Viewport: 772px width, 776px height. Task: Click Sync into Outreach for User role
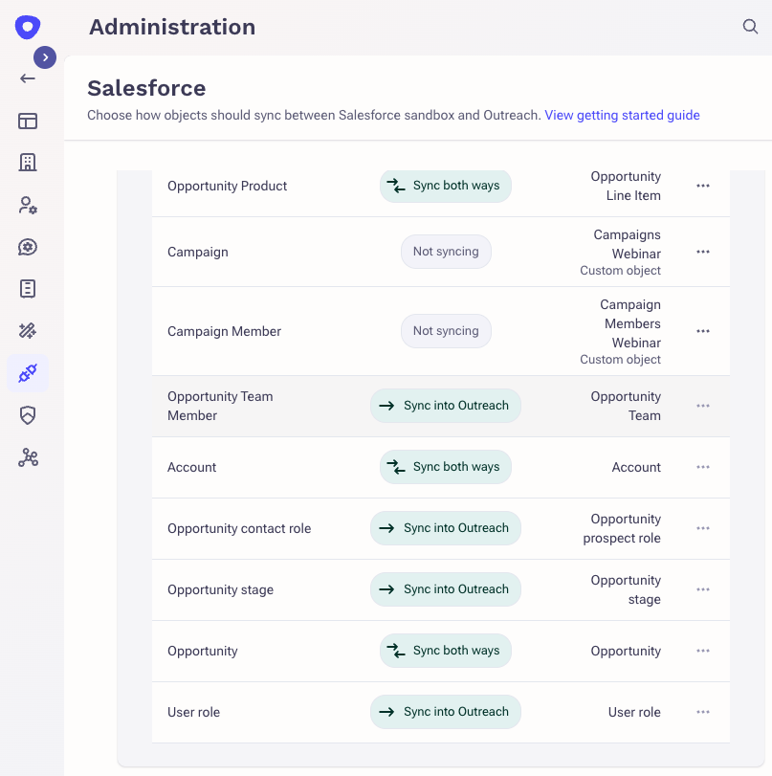(x=446, y=712)
